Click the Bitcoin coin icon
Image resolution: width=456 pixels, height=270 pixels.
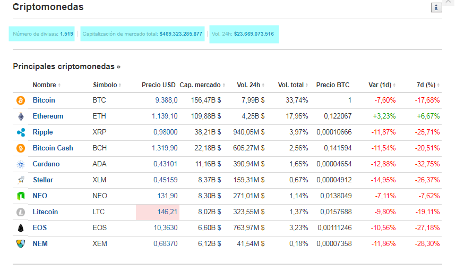point(21,100)
